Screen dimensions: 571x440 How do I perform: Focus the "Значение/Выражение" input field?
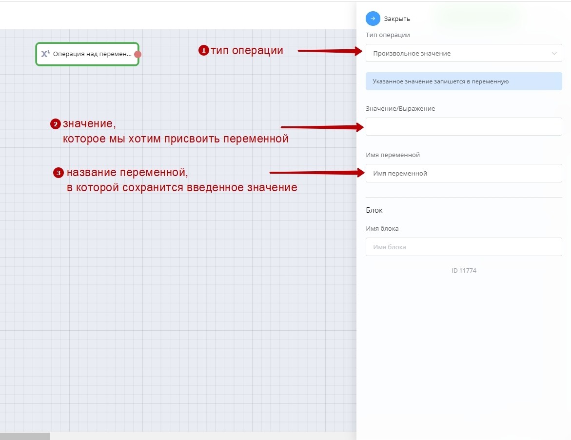pos(463,126)
